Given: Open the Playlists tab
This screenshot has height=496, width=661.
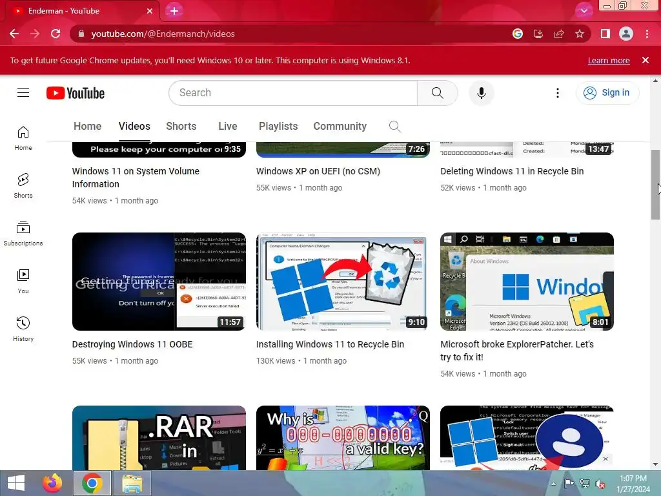Looking at the screenshot, I should click(278, 126).
